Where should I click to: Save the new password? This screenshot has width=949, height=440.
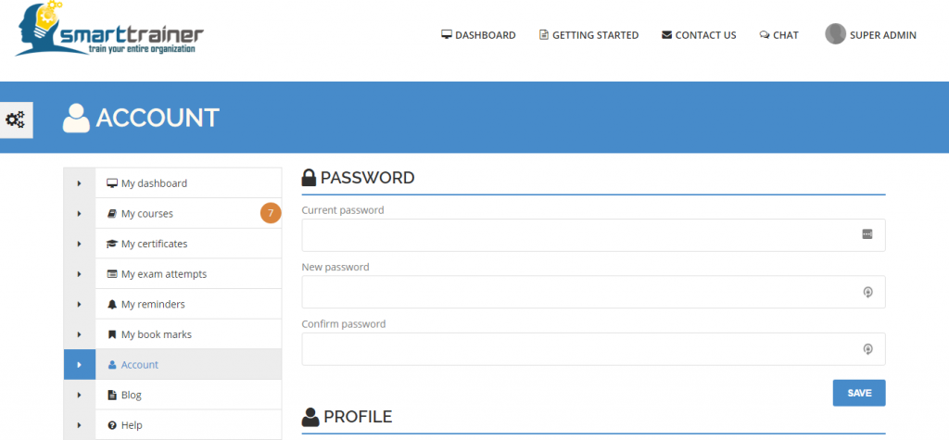click(x=858, y=393)
